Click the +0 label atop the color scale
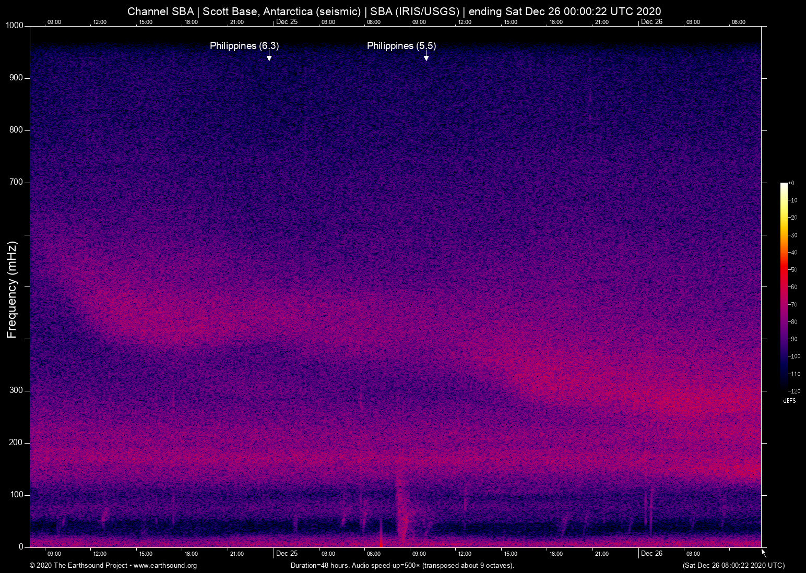 tap(791, 183)
